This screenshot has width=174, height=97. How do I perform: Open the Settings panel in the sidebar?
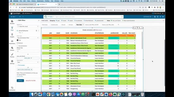coord(12,62)
